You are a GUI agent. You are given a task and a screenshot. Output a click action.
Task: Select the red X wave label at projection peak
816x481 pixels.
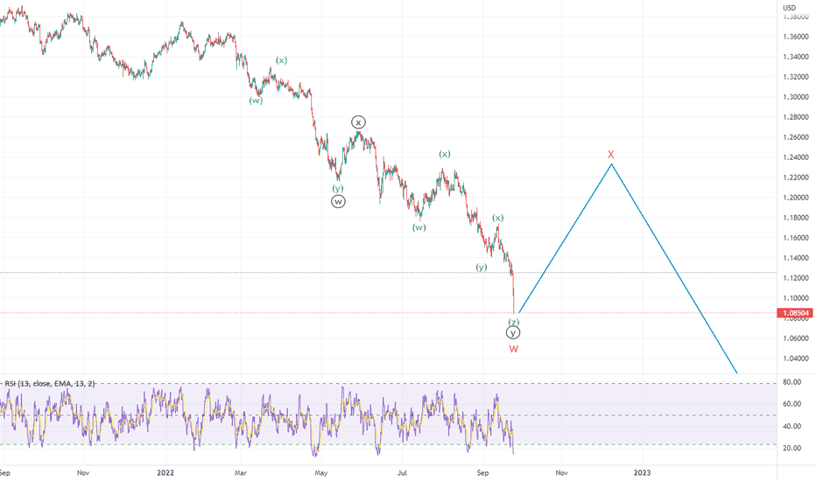[x=611, y=155]
